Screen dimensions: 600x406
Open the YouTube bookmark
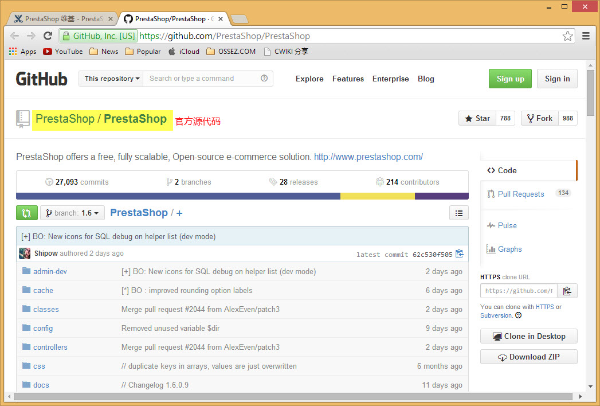pos(63,52)
